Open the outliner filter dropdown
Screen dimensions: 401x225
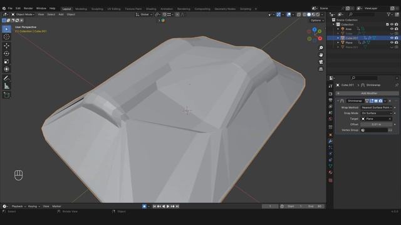[x=390, y=14]
